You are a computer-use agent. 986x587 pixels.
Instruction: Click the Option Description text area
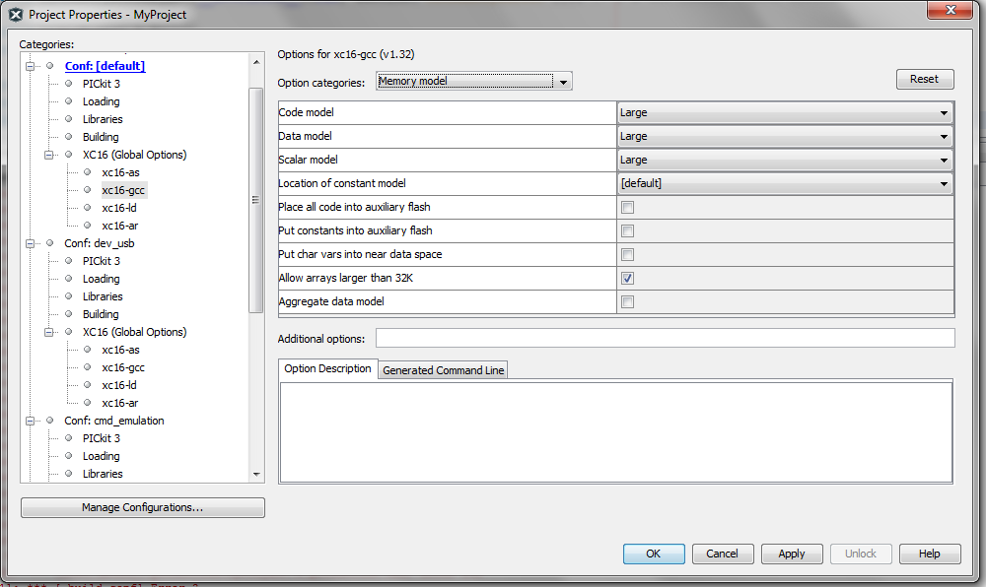[x=615, y=432]
